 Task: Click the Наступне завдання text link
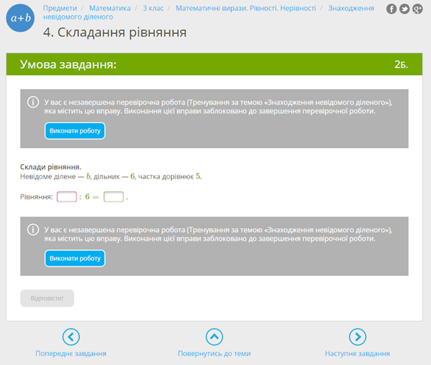(x=357, y=353)
